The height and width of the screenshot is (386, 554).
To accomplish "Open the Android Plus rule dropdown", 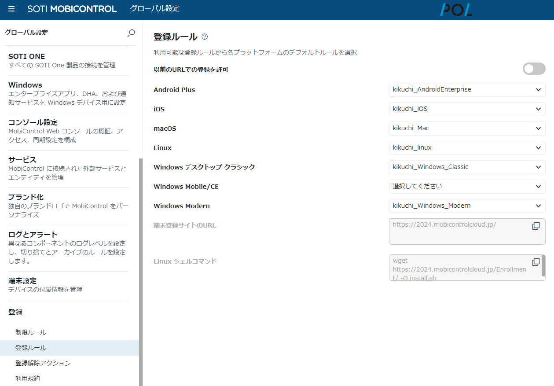I will (x=467, y=90).
